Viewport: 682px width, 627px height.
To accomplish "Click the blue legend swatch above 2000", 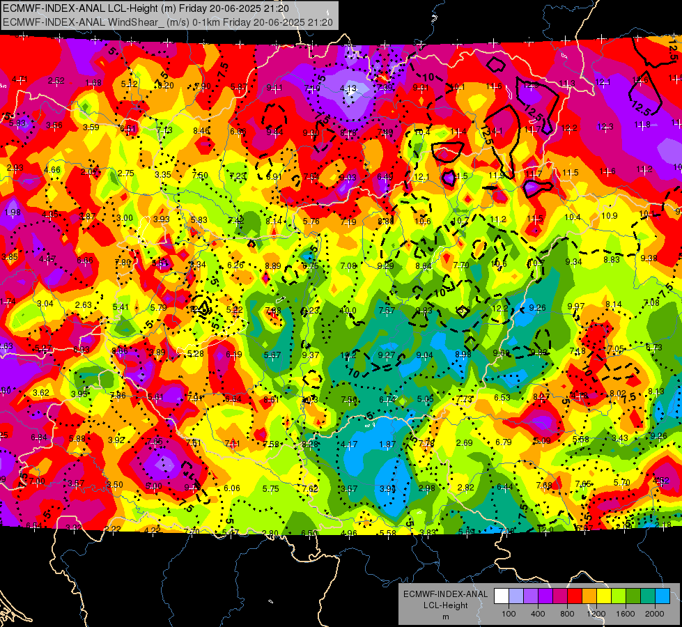I will 662,596.
